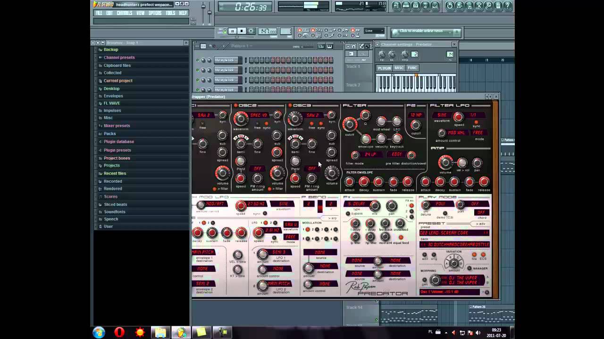Expand Channel presets in browser
The height and width of the screenshot is (339, 604).
(x=119, y=57)
